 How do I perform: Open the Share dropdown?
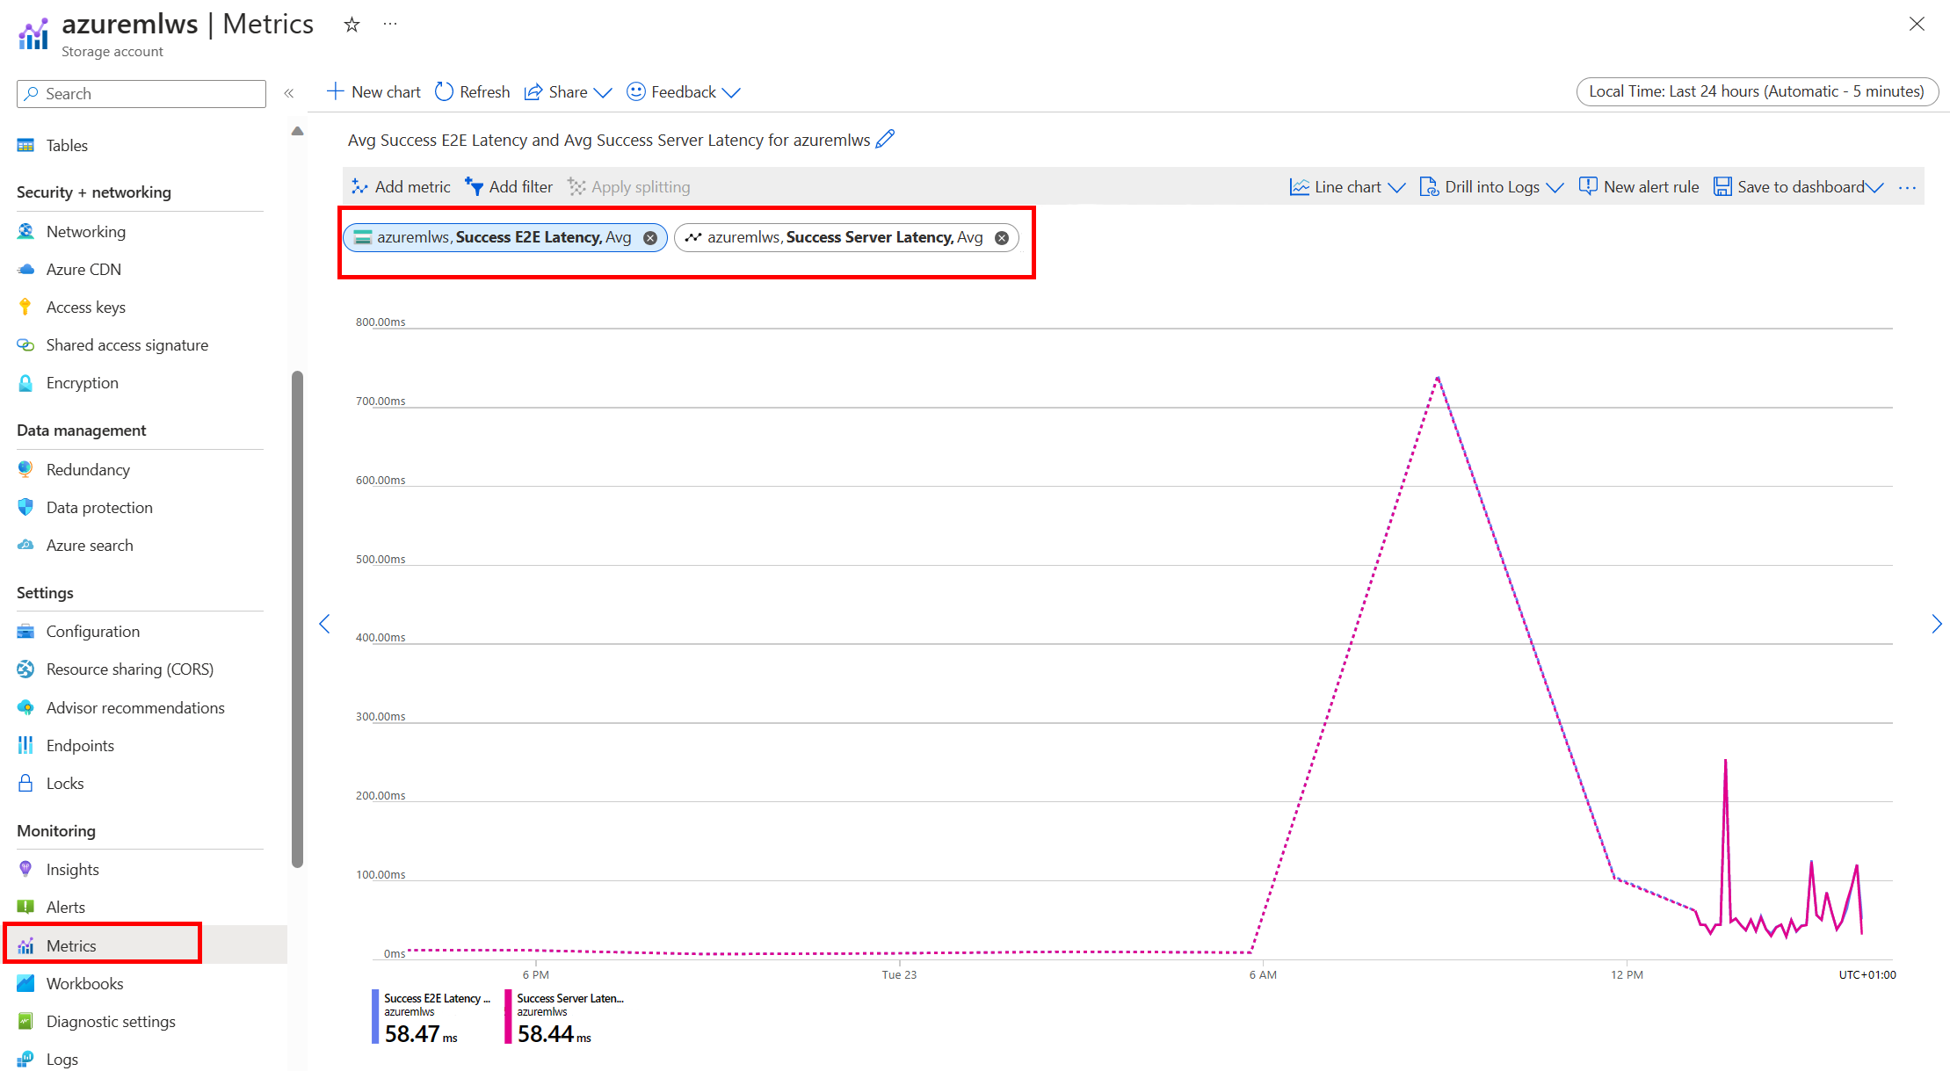pyautogui.click(x=568, y=92)
